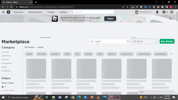Open the settings gear icon
Image resolution: width=178 pixels, height=100 pixels.
(172, 12)
